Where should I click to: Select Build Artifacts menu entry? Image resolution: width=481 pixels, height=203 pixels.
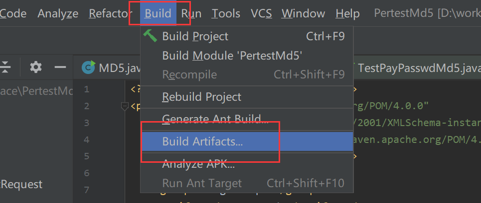pyautogui.click(x=202, y=141)
